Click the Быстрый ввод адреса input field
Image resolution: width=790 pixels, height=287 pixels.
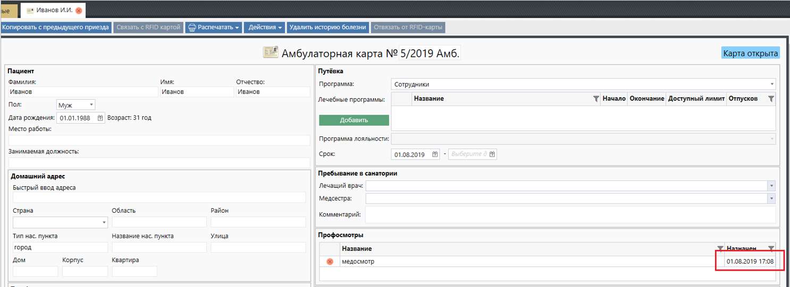tap(159, 197)
